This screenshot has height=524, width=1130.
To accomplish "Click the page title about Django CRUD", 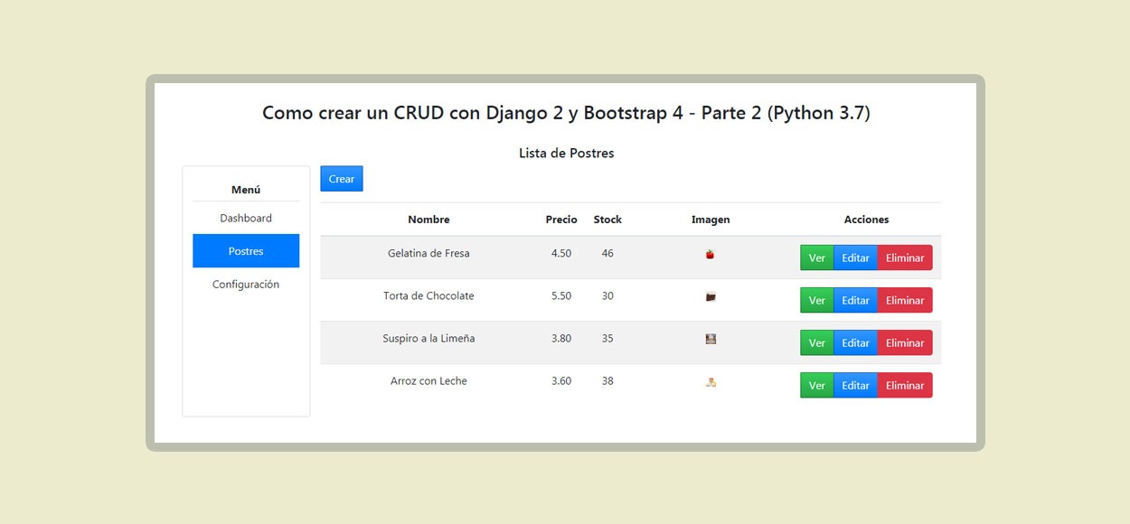I will coord(566,113).
